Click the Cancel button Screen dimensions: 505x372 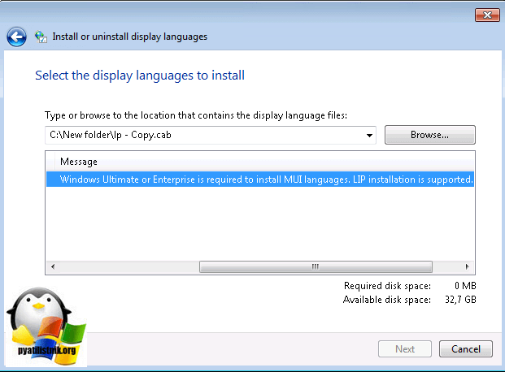point(466,348)
